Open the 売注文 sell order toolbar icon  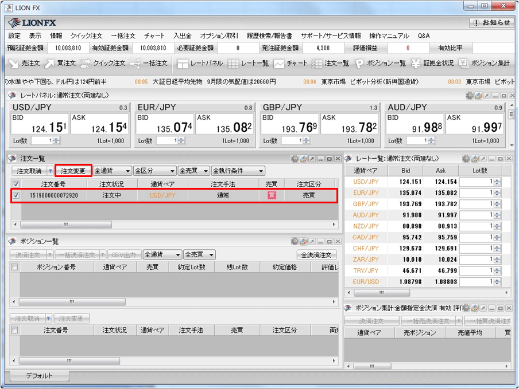pos(24,63)
